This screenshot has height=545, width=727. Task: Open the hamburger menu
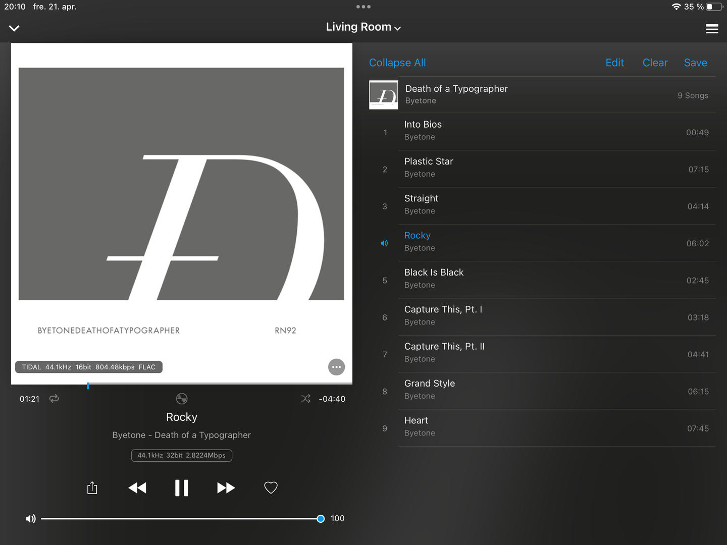pos(712,29)
